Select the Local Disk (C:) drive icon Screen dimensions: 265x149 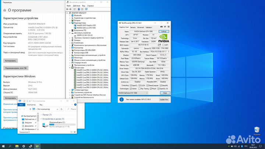45,125
